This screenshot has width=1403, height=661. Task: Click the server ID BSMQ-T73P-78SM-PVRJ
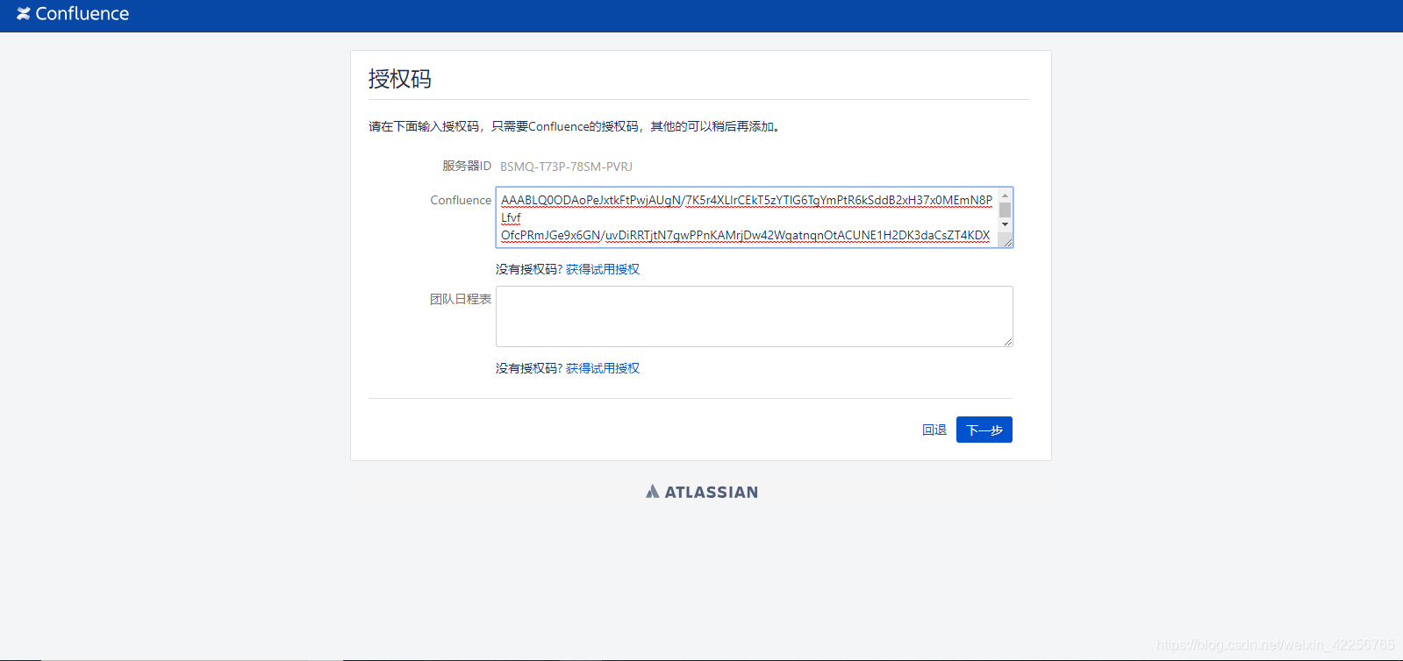pos(566,167)
